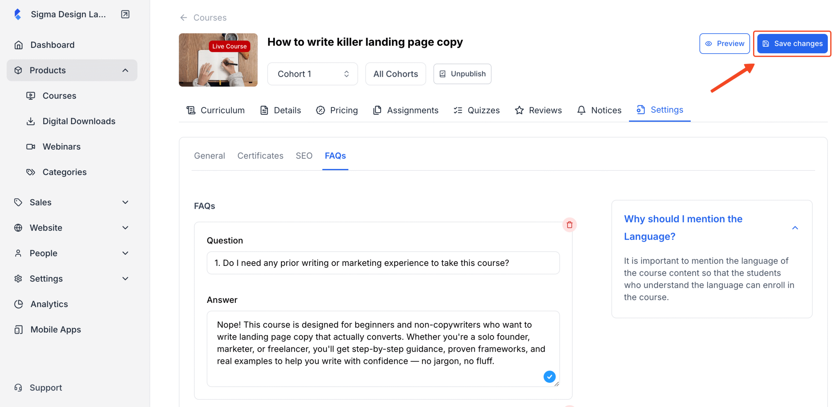The height and width of the screenshot is (407, 836).
Task: Click the Support headset icon
Action: pos(18,388)
